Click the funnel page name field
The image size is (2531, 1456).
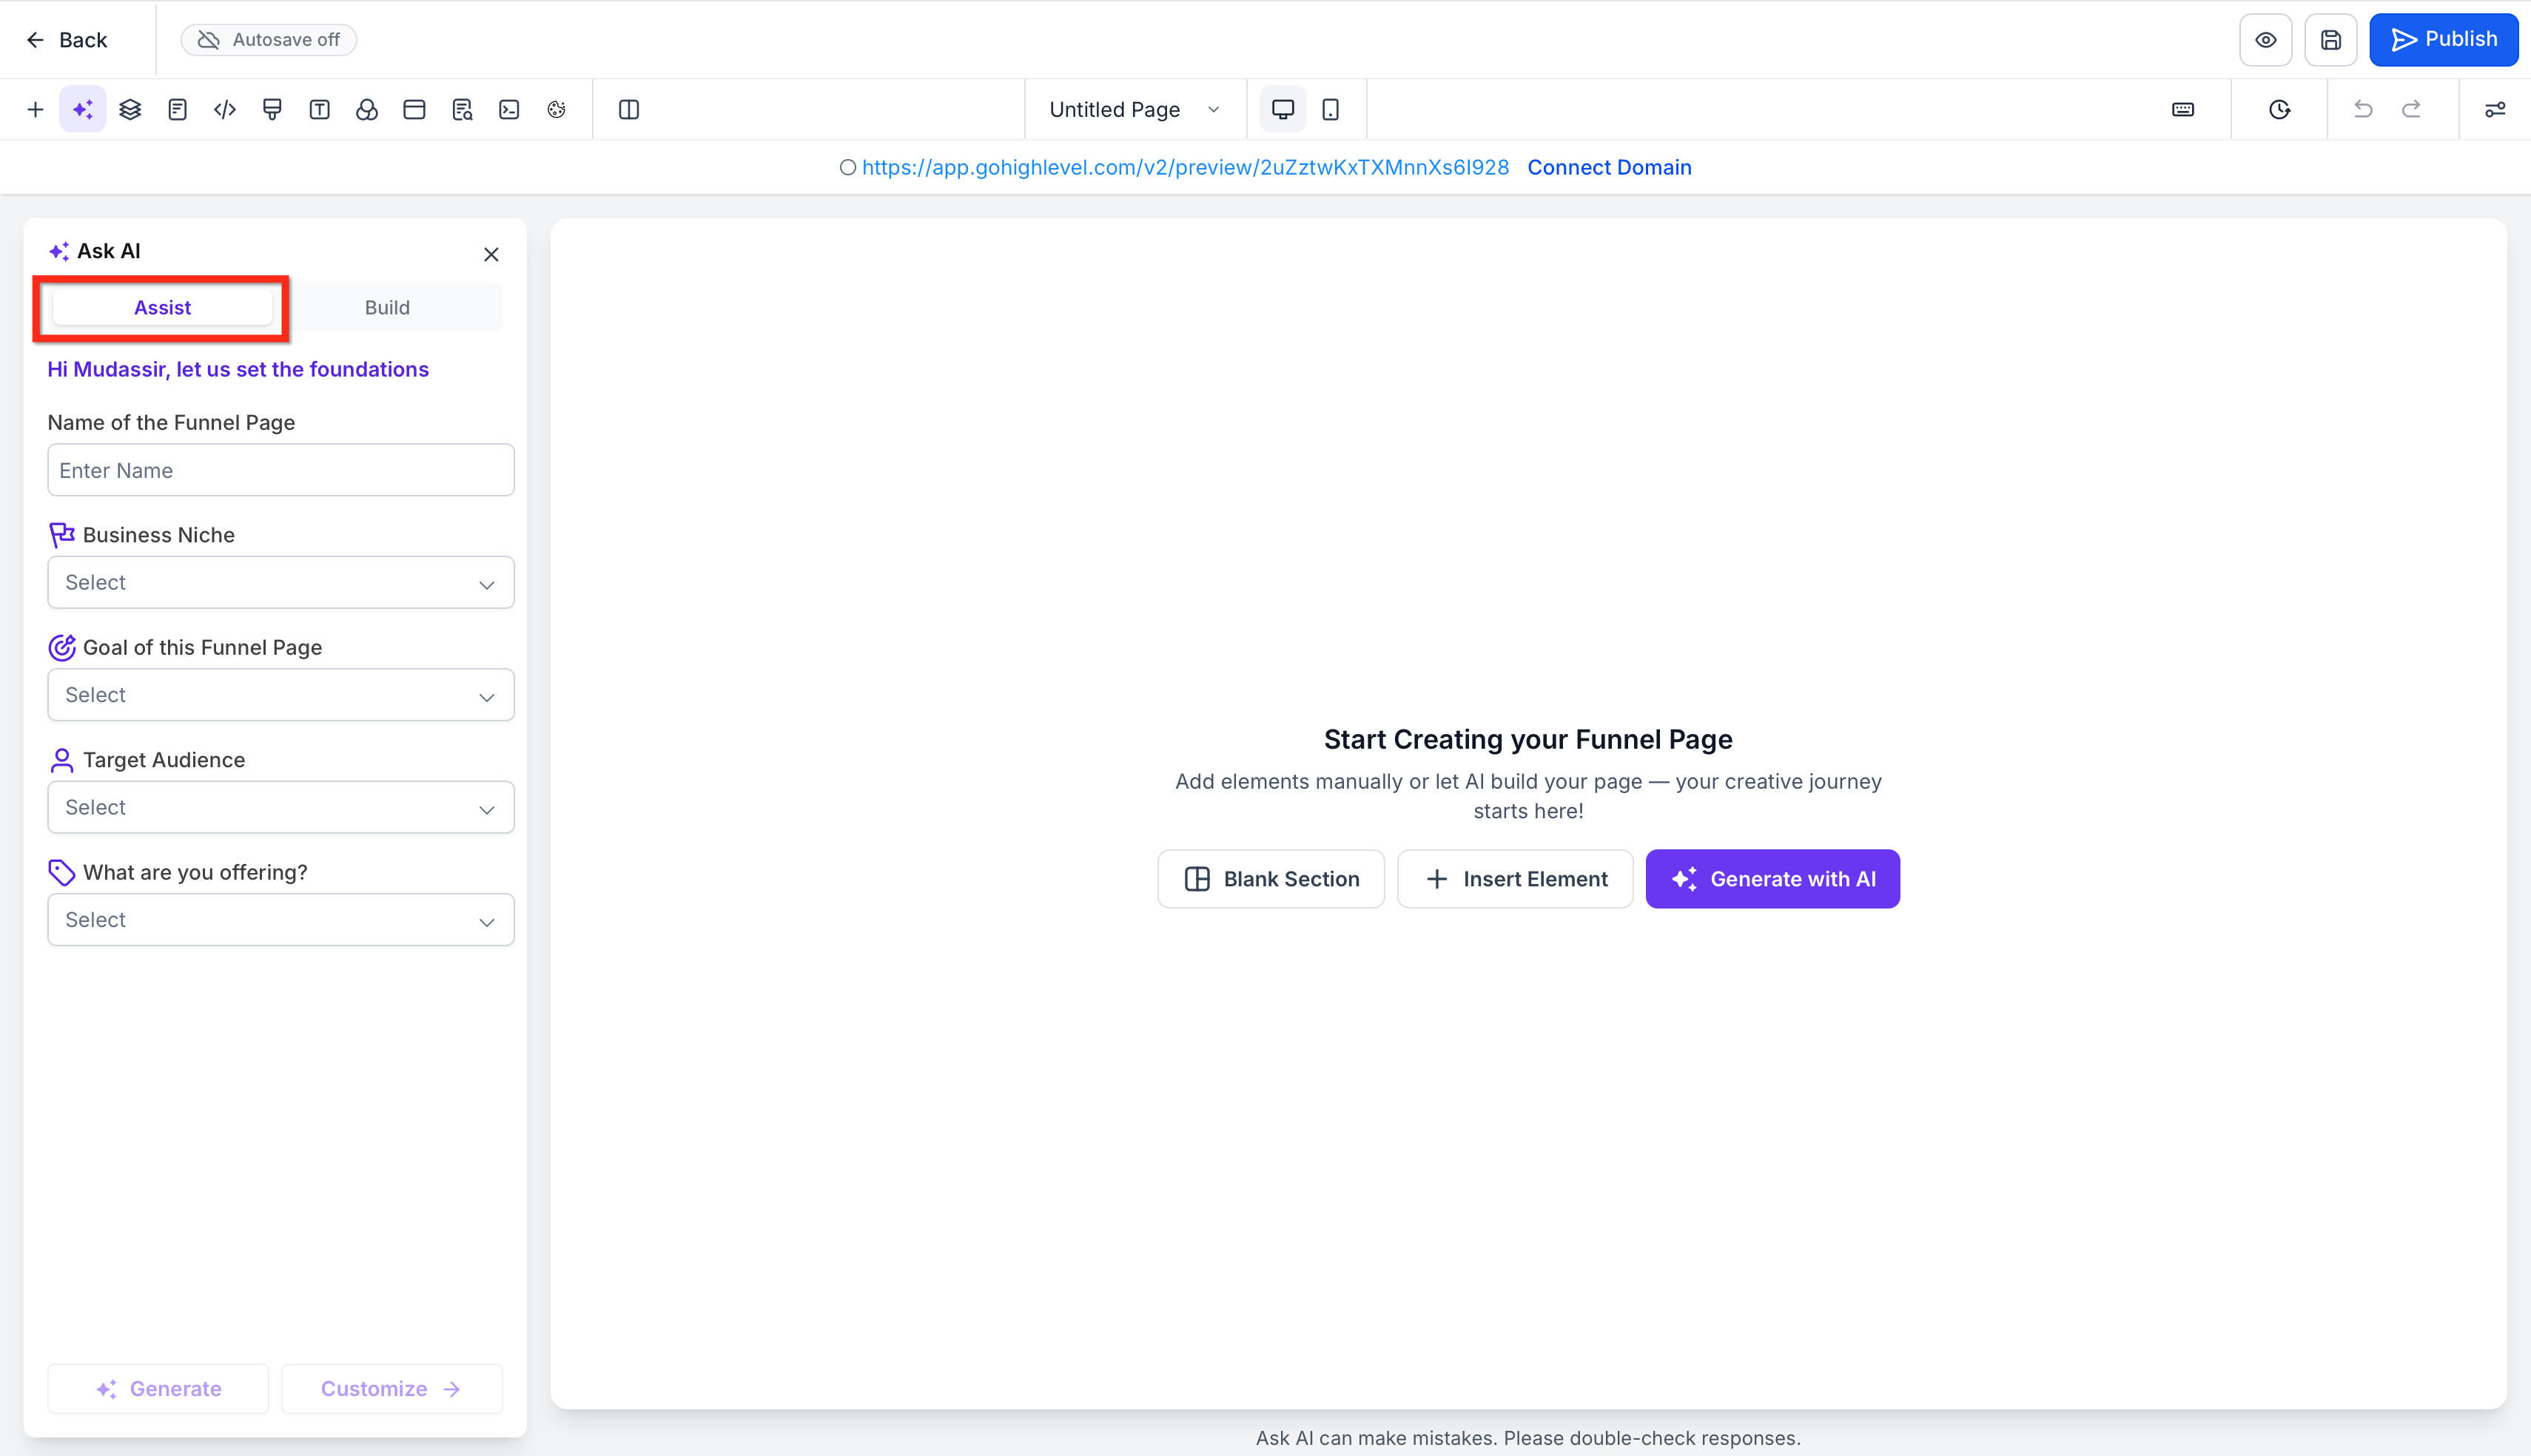tap(280, 471)
